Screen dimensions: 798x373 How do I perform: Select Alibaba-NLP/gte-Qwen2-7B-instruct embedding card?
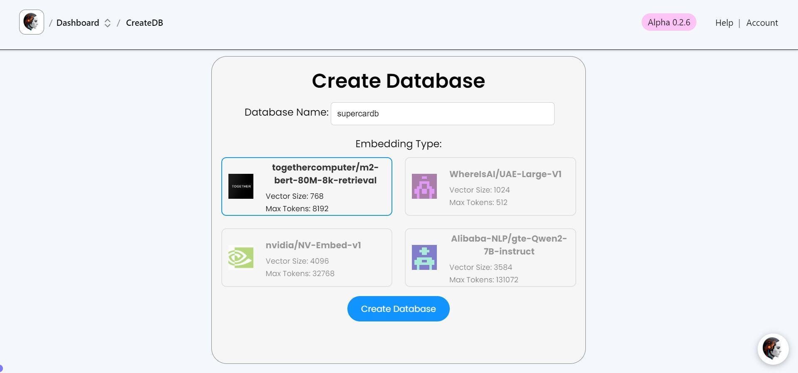(x=490, y=257)
